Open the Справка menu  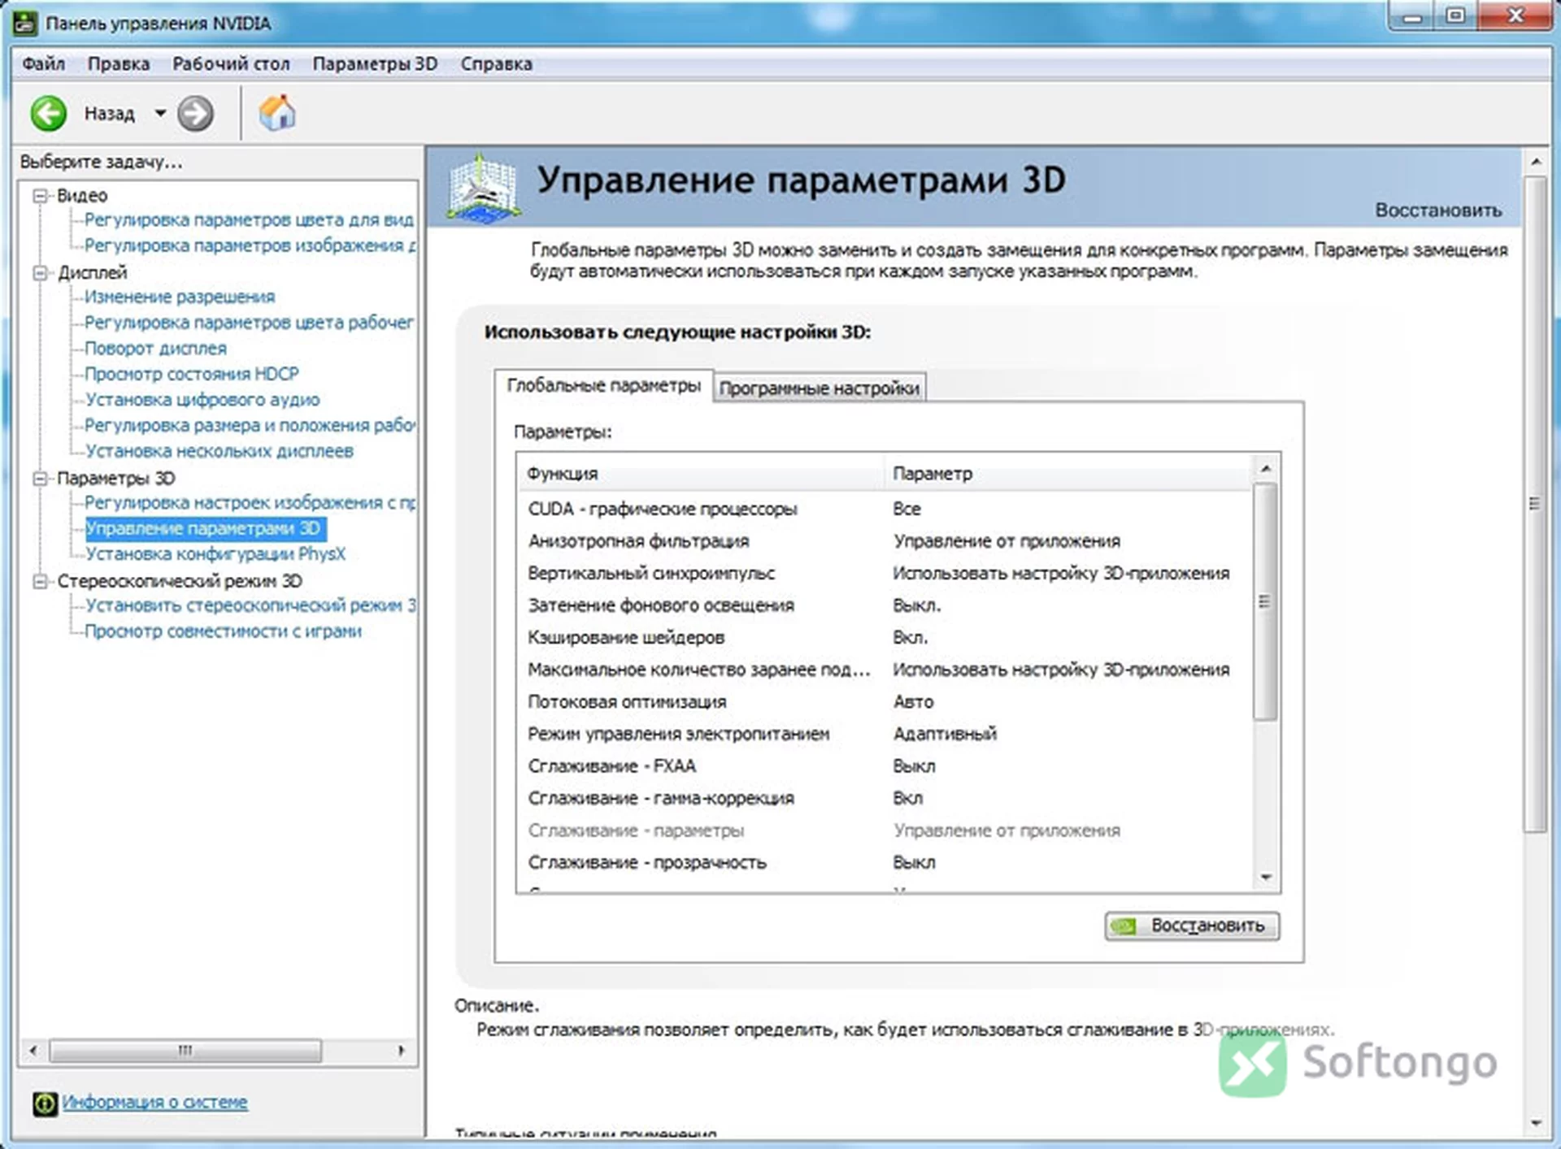[496, 63]
